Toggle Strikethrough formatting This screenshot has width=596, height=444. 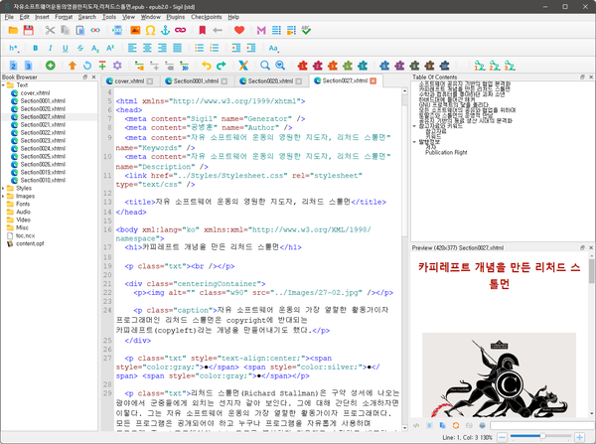pyautogui.click(x=80, y=47)
